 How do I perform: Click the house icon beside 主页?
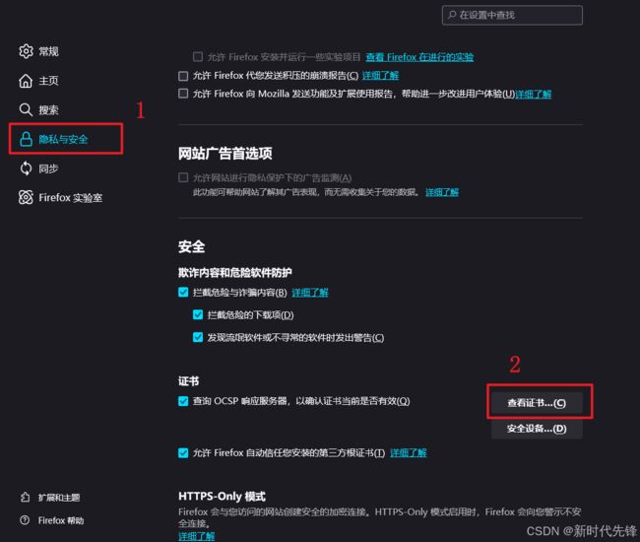pos(26,81)
